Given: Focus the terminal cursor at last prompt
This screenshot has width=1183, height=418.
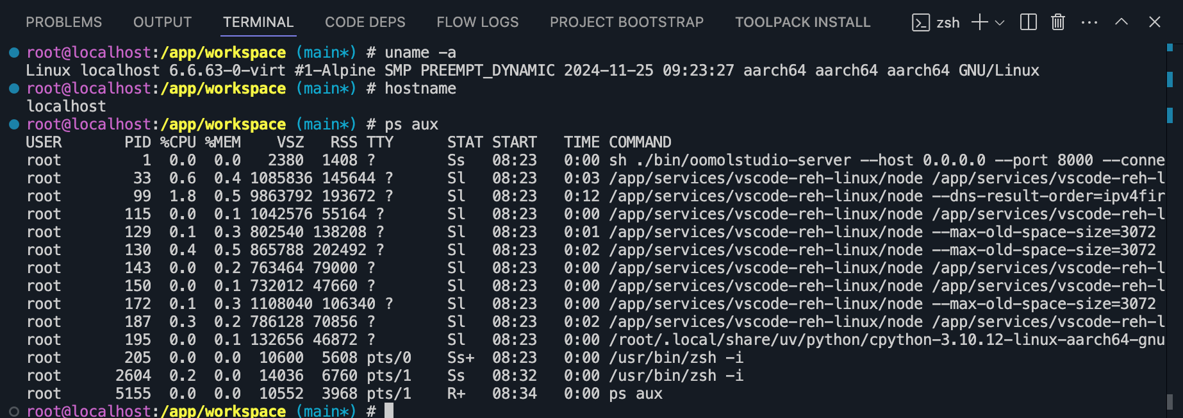Looking at the screenshot, I should pos(388,411).
